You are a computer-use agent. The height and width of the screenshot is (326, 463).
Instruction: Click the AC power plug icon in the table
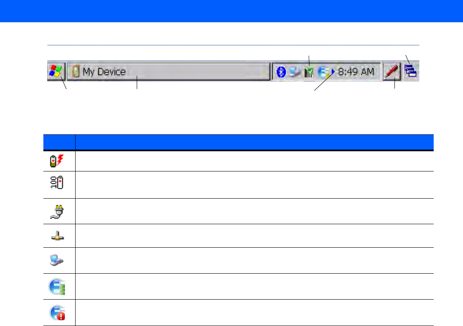[x=57, y=212]
